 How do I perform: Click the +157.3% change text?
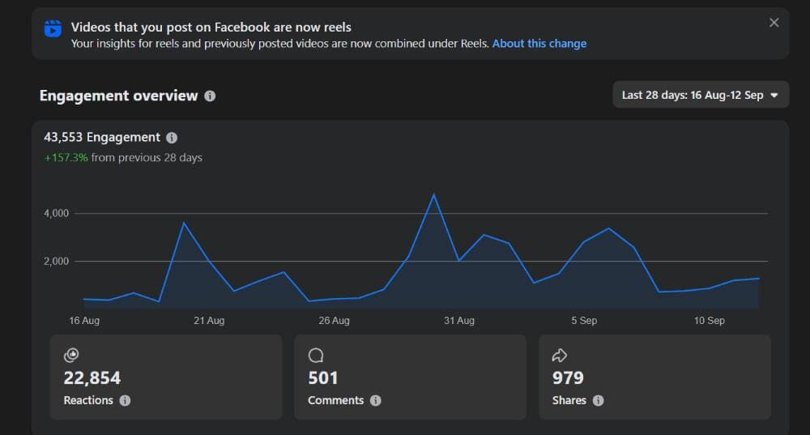tap(66, 158)
